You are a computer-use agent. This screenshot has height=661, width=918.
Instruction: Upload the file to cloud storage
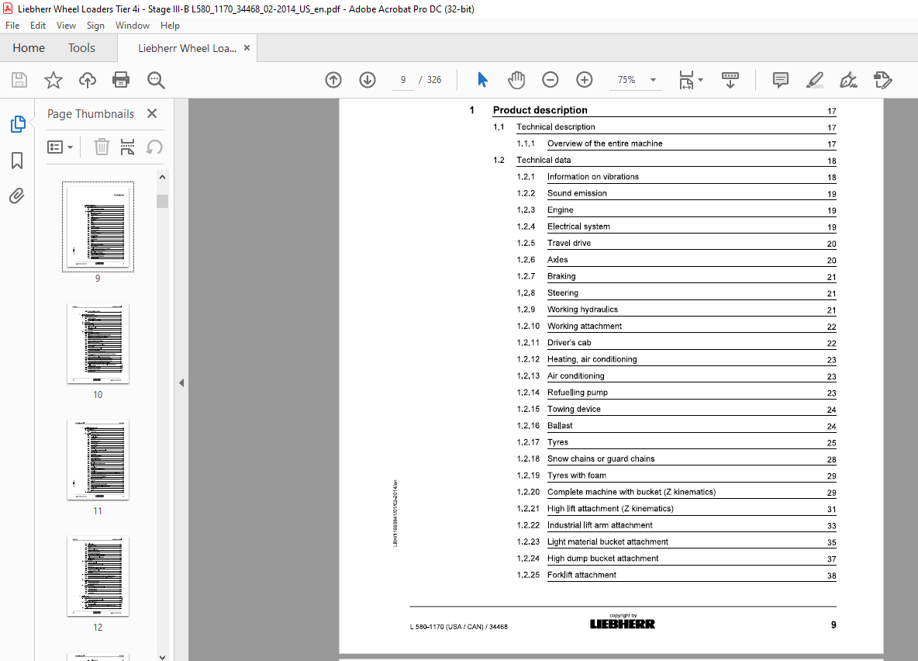(x=88, y=80)
